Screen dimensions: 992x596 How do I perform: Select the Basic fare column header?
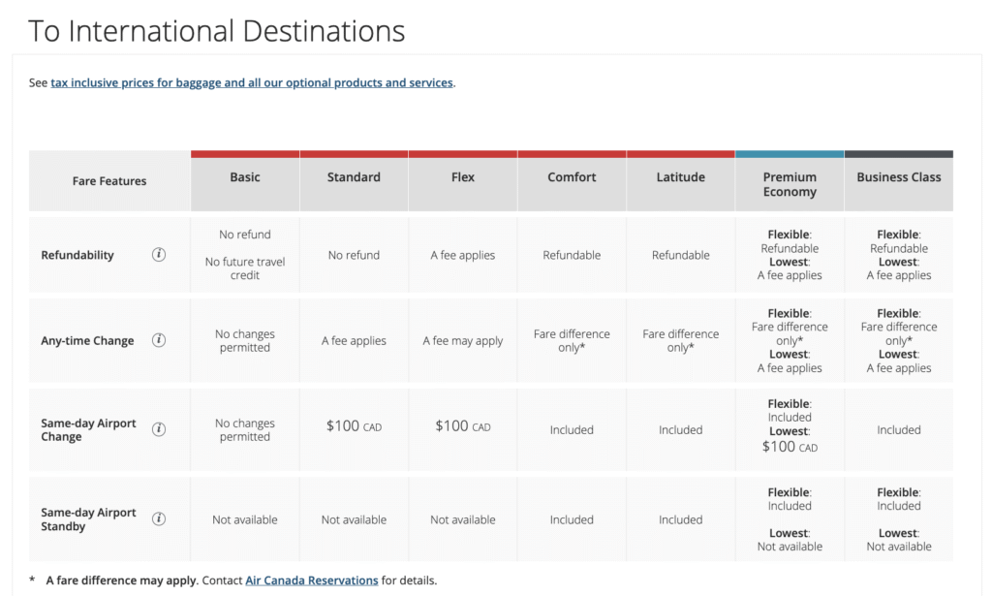pos(245,178)
